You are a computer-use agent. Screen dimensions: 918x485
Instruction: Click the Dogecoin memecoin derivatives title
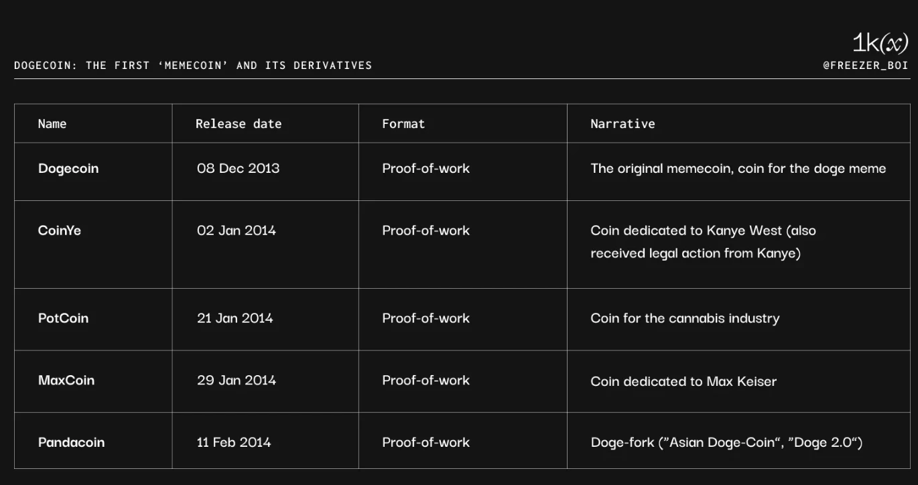coord(193,66)
